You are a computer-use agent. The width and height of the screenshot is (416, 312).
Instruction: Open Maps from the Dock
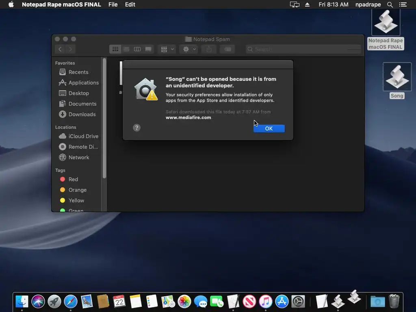tap(168, 302)
